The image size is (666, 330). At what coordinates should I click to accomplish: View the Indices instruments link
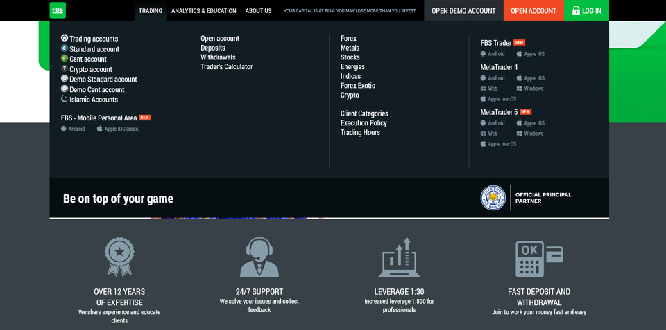(x=350, y=76)
